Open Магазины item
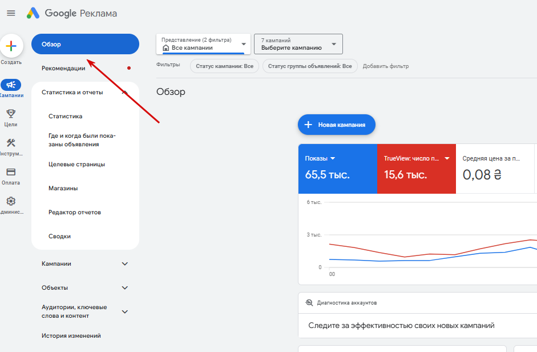 pyautogui.click(x=63, y=188)
